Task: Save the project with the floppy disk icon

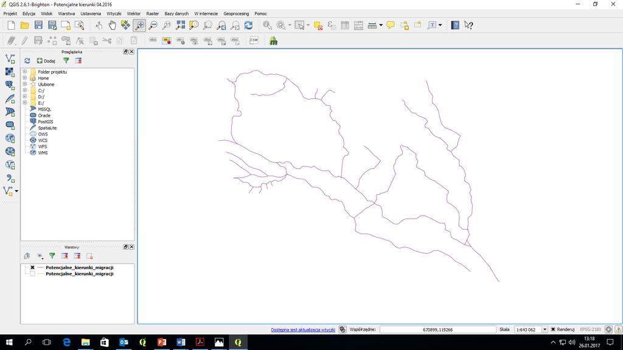Action: [38, 26]
